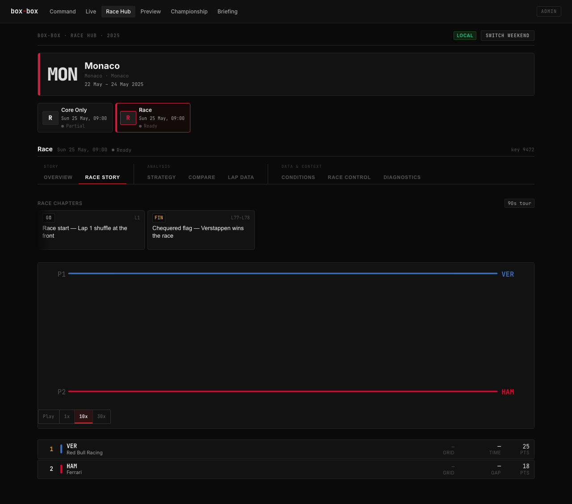The width and height of the screenshot is (572, 504).
Task: Click the L1 lap label
Action: point(137,218)
